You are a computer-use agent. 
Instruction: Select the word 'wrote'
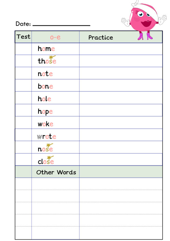(x=46, y=136)
